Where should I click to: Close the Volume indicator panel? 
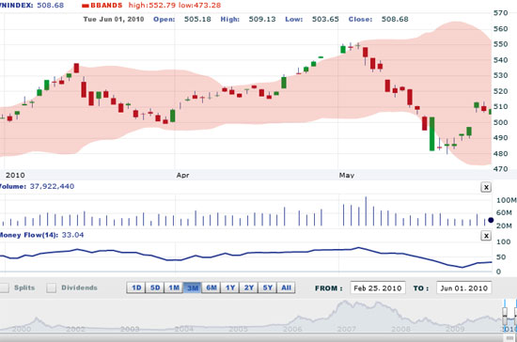[x=486, y=187]
